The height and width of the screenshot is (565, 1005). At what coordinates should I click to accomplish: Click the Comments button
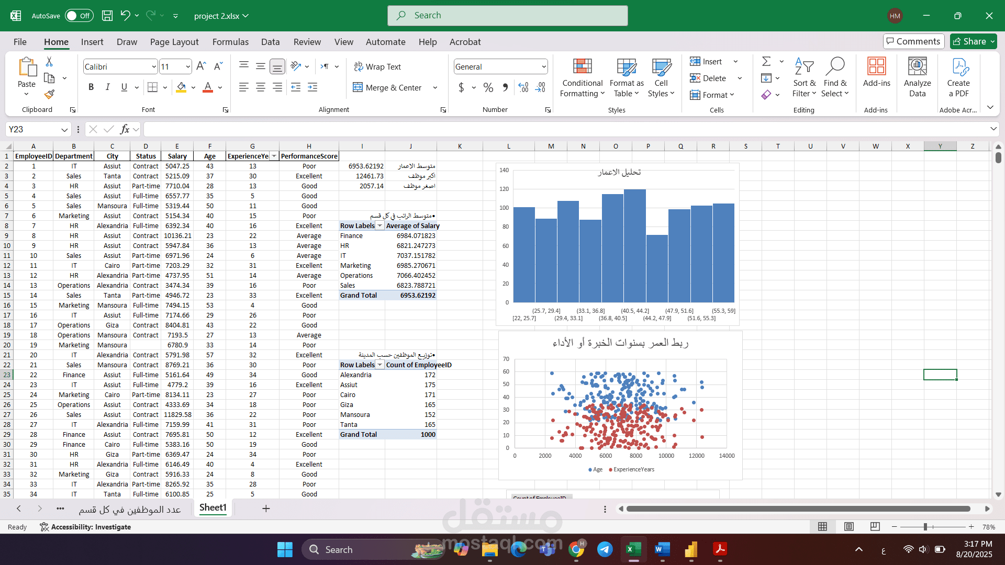coord(913,41)
